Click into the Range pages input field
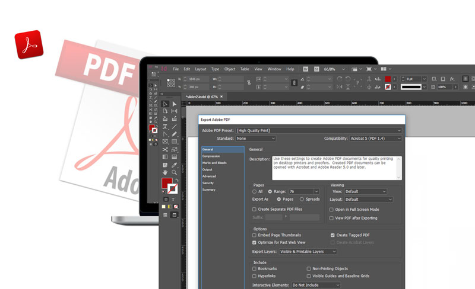The width and height of the screenshot is (475, 289). click(301, 192)
